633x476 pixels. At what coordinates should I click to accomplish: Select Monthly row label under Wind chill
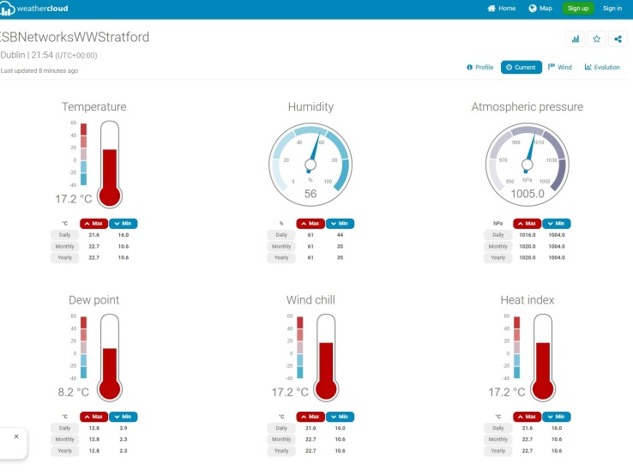click(281, 439)
